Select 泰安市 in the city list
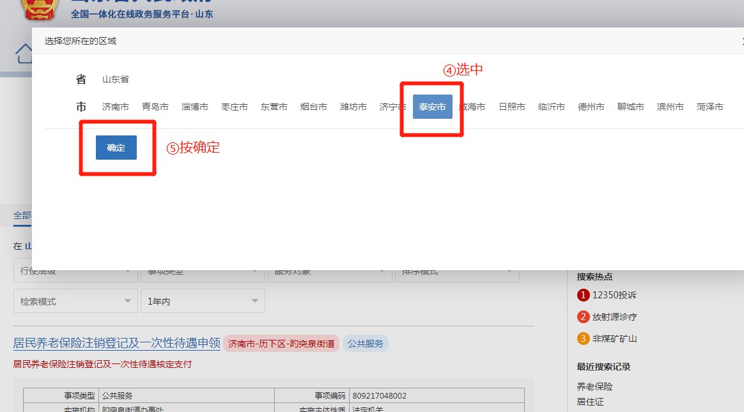This screenshot has width=744, height=412. point(432,107)
